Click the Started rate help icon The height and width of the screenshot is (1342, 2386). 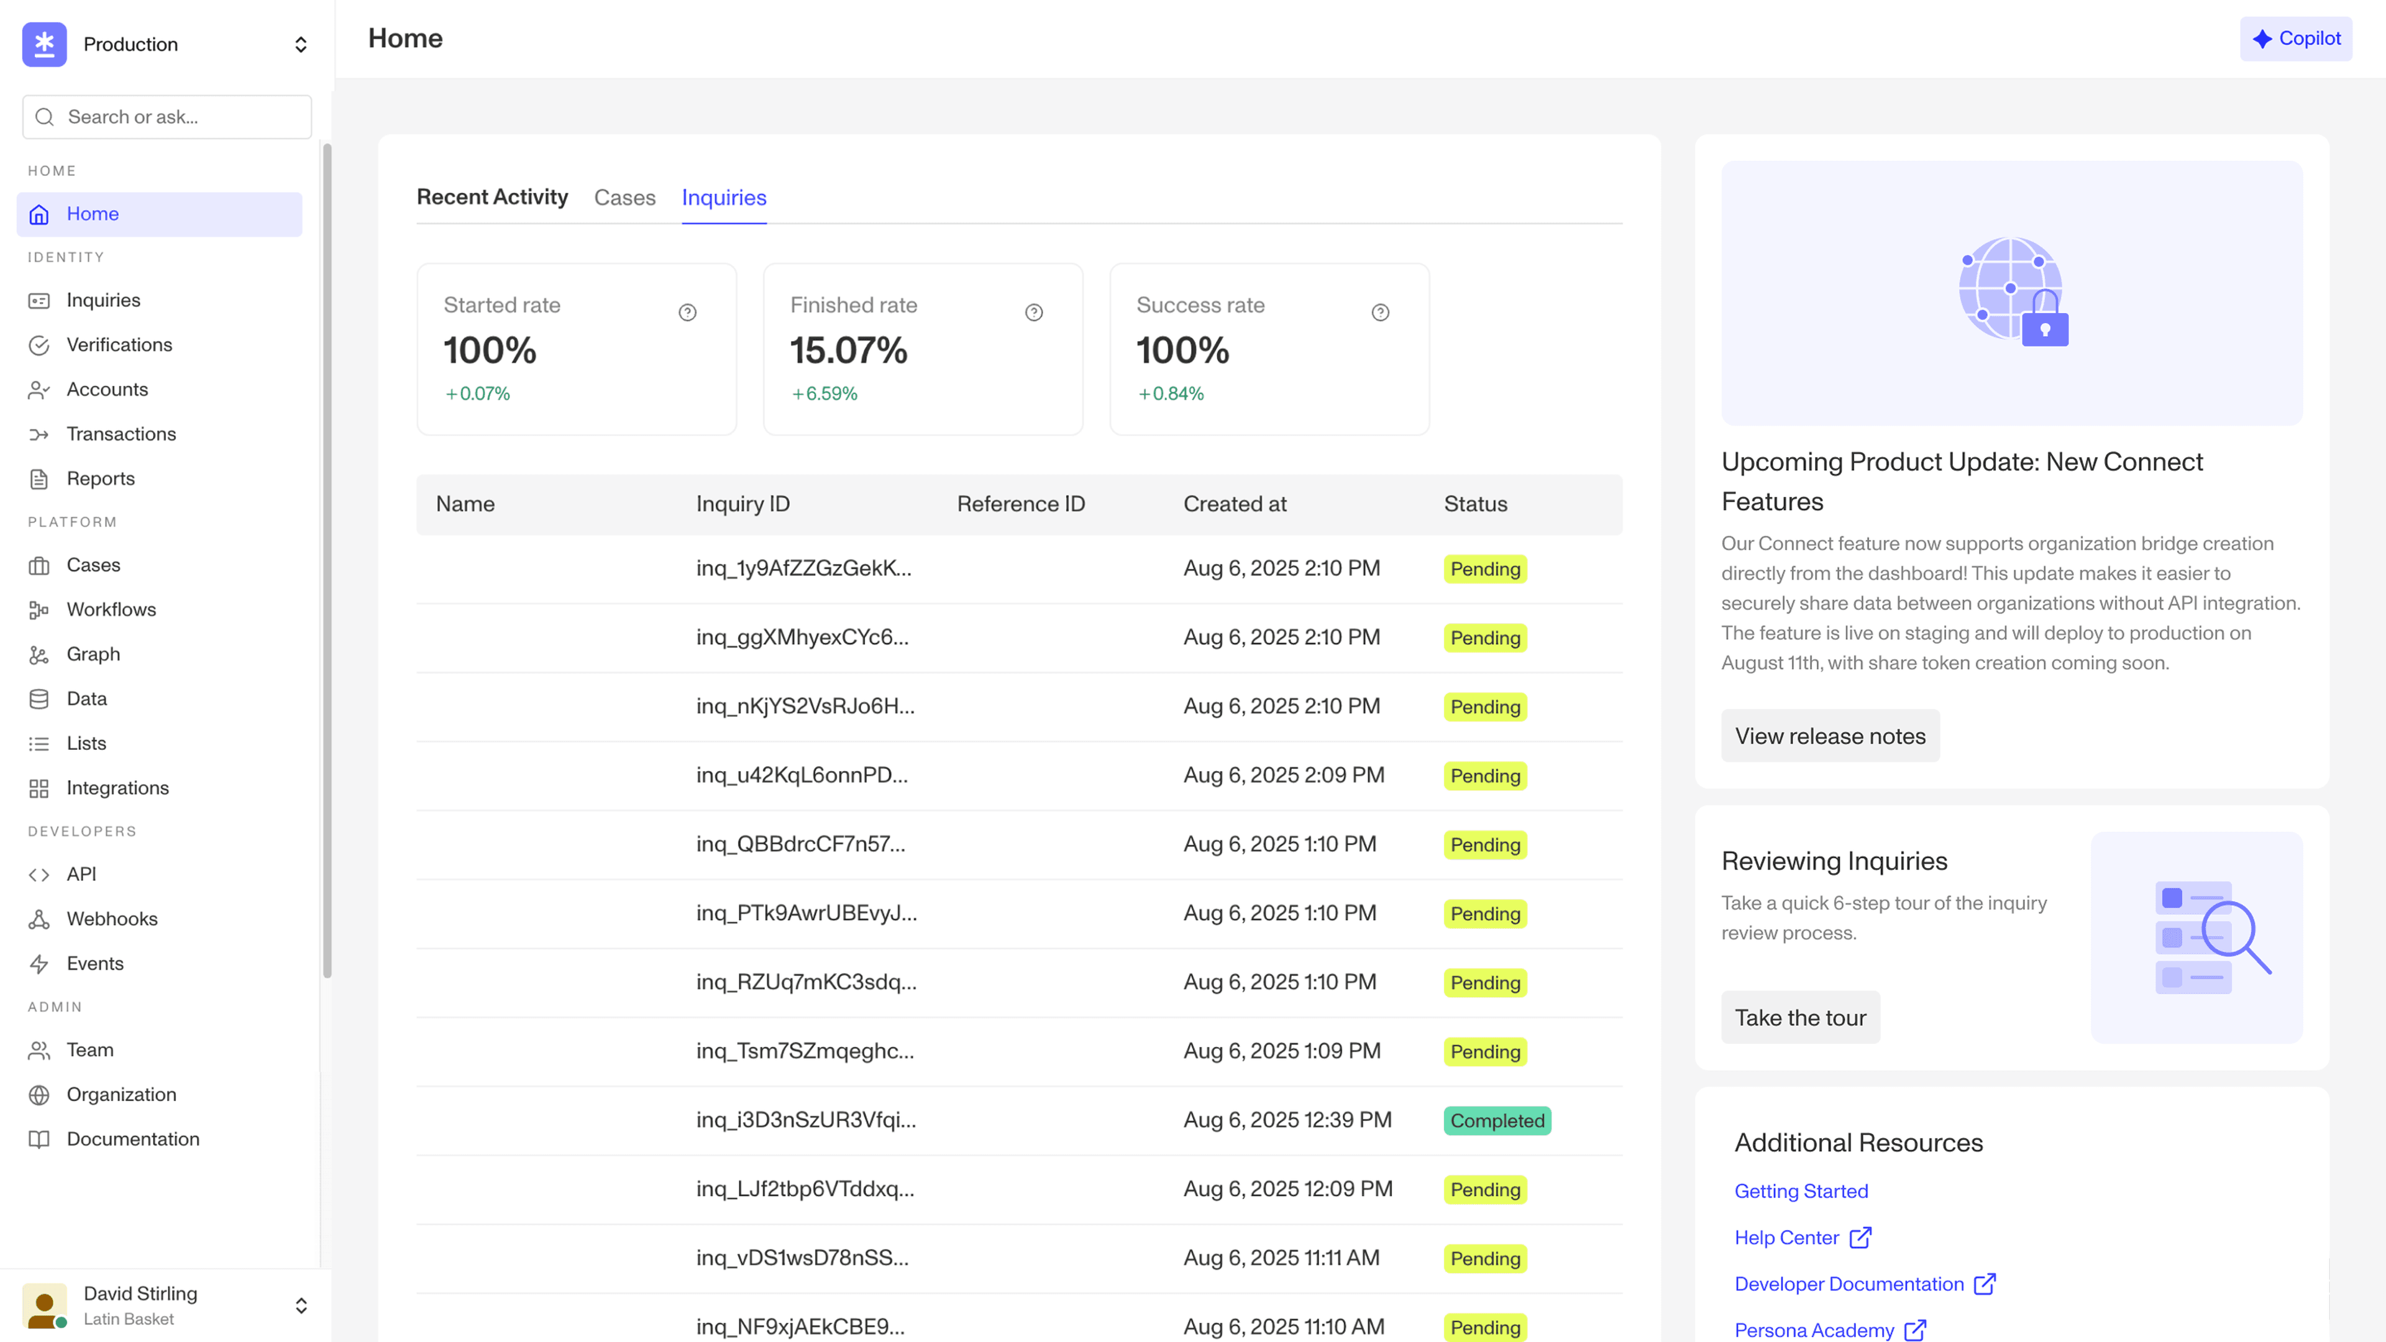[x=687, y=312]
